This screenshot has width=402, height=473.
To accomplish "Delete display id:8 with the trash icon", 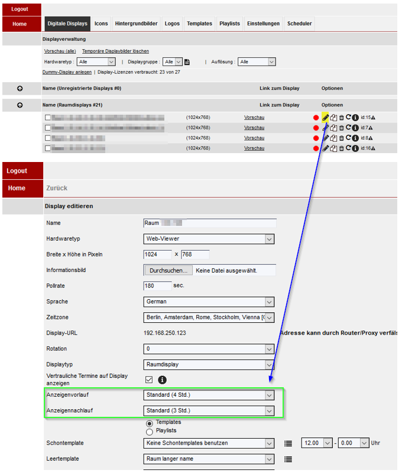I will pos(341,138).
